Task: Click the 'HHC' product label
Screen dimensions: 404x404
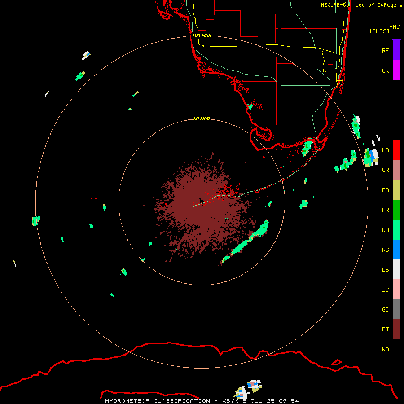Action: tap(394, 27)
